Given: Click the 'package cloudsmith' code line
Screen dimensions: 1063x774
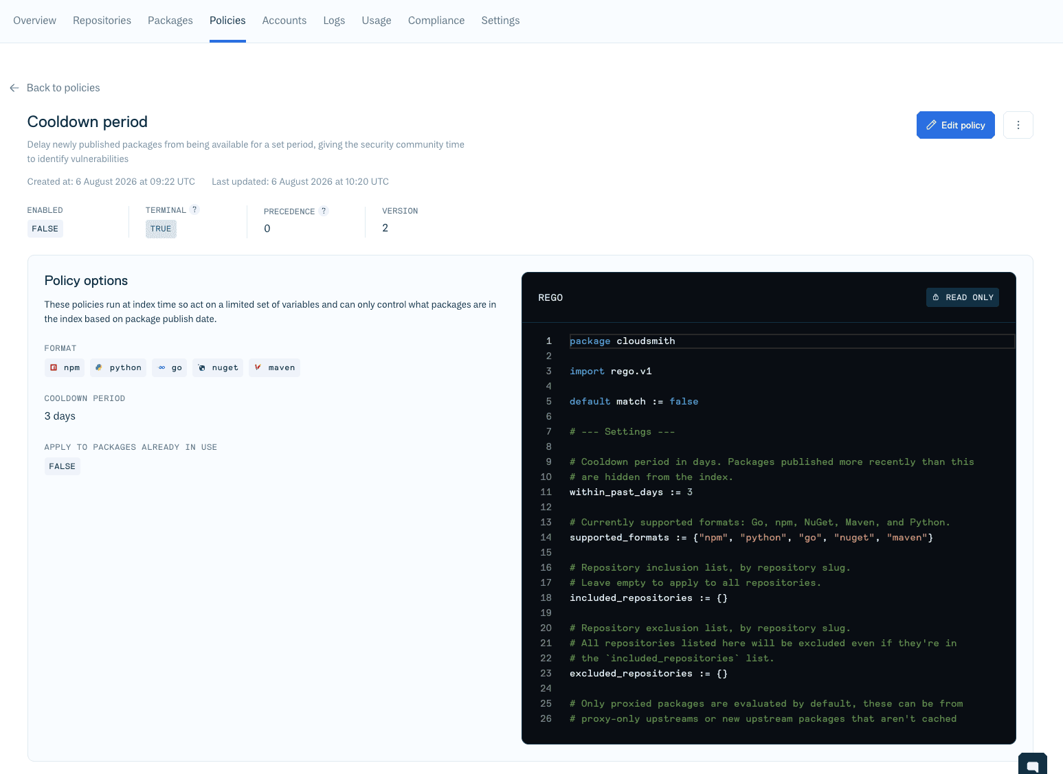Looking at the screenshot, I should tap(623, 341).
